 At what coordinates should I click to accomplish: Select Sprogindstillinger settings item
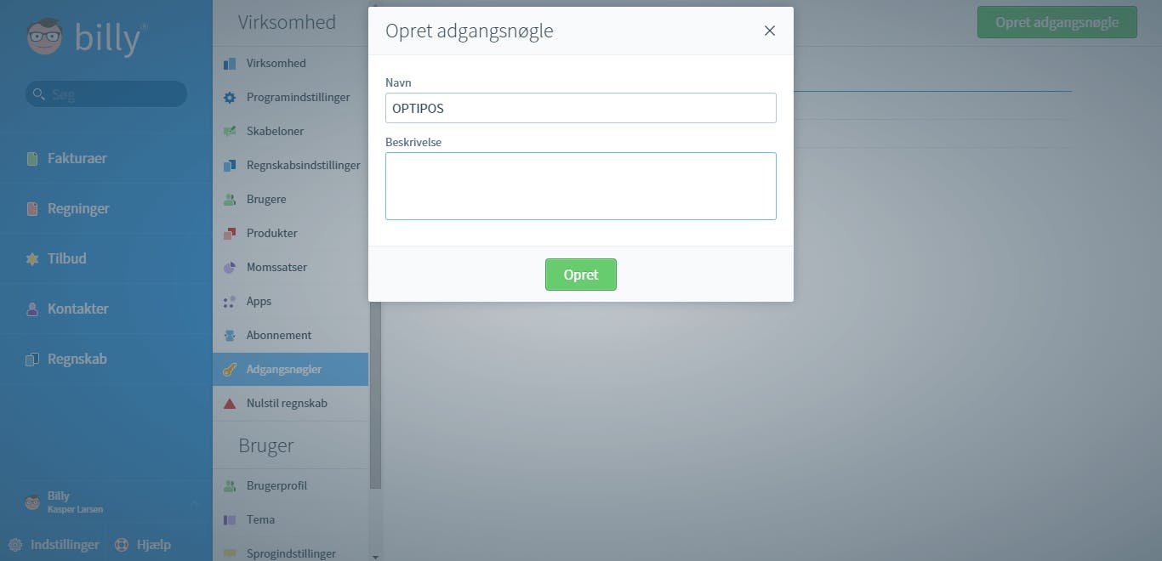point(290,550)
